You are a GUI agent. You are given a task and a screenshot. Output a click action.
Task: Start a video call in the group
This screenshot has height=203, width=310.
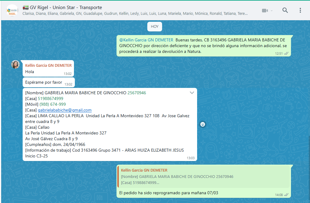pos(265,11)
